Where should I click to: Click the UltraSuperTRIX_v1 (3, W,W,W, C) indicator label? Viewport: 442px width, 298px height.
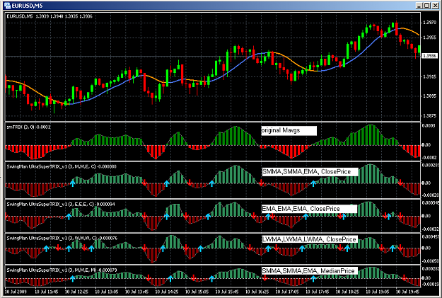tap(62, 238)
